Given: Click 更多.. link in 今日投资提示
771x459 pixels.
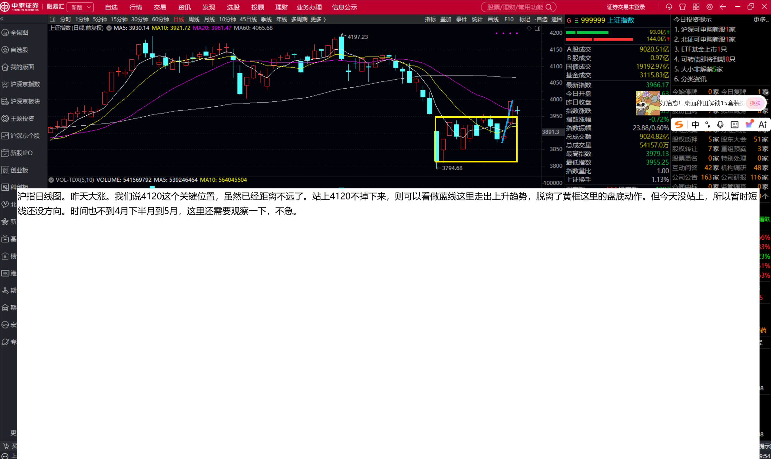Looking at the screenshot, I should (760, 20).
